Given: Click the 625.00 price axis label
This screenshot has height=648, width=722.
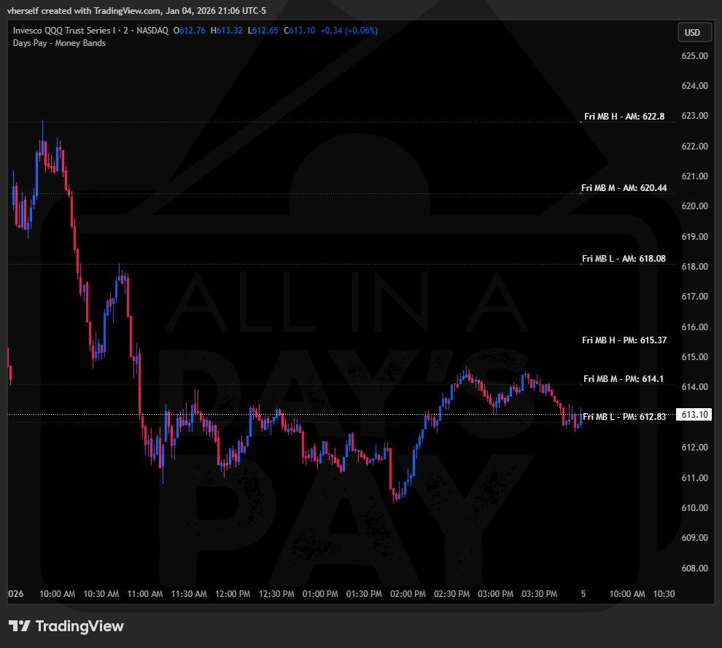Looking at the screenshot, I should [694, 55].
